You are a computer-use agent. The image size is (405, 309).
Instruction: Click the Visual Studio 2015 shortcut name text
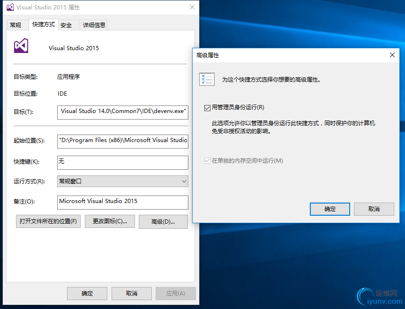coord(74,48)
